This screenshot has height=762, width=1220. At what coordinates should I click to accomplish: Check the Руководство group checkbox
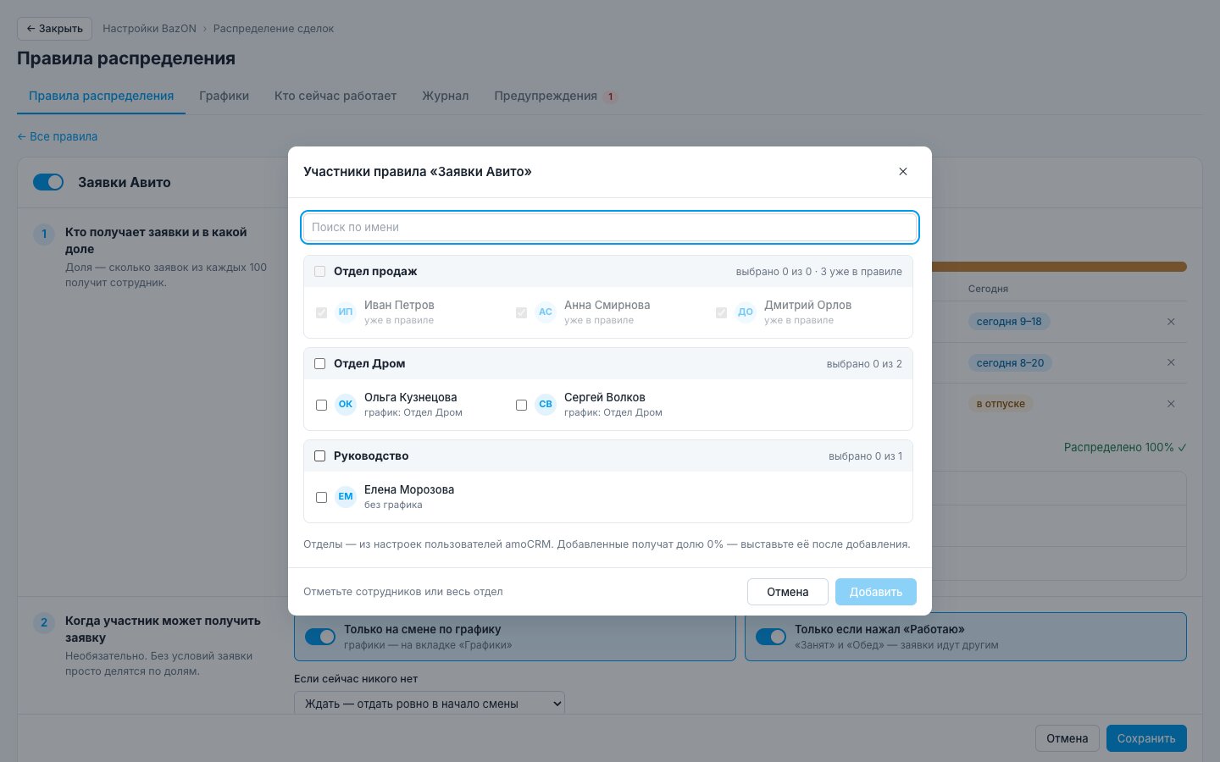[320, 456]
